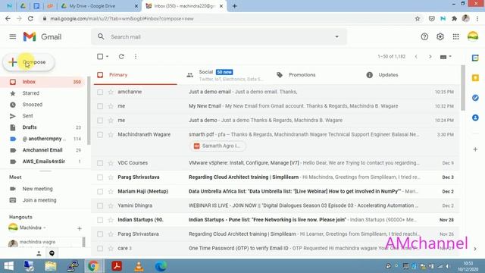Select Mariam Haji Meetup email checkbox
The height and width of the screenshot is (273, 485).
[x=100, y=191]
